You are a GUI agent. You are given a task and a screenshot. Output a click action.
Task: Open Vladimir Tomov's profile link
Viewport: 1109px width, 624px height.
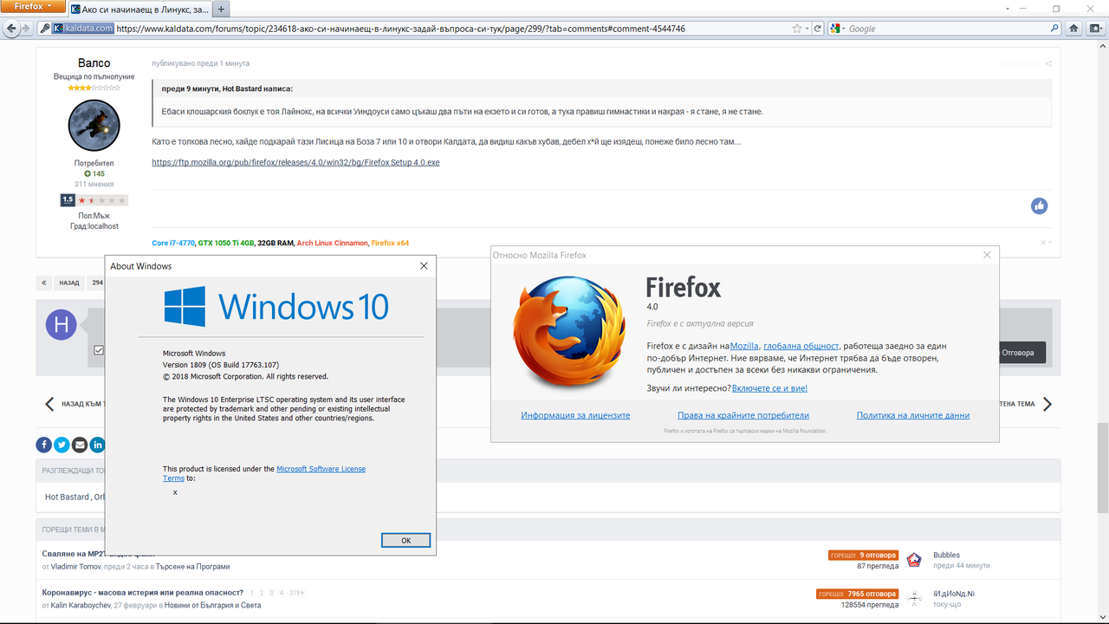pyautogui.click(x=75, y=566)
